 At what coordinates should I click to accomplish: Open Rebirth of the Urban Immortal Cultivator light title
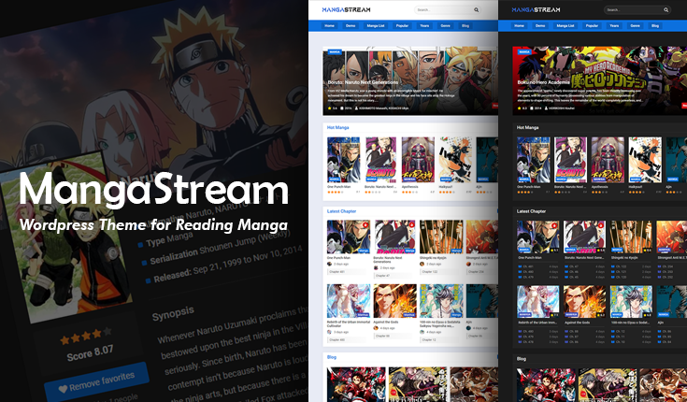pyautogui.click(x=348, y=324)
